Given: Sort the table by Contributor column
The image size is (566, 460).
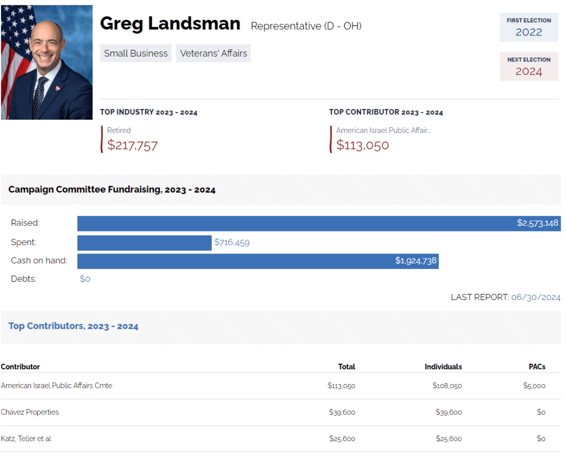Looking at the screenshot, I should click(x=20, y=366).
